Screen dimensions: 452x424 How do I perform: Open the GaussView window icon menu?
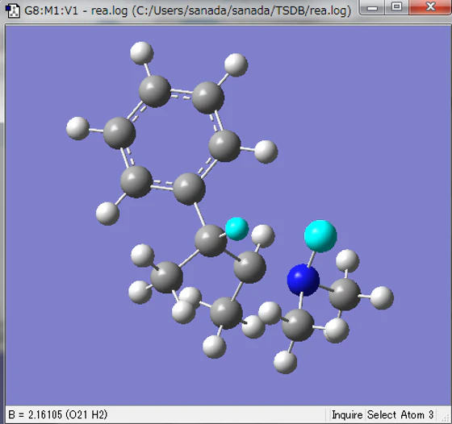point(13,10)
